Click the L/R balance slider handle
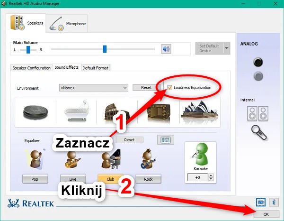 pyautogui.click(x=28, y=49)
